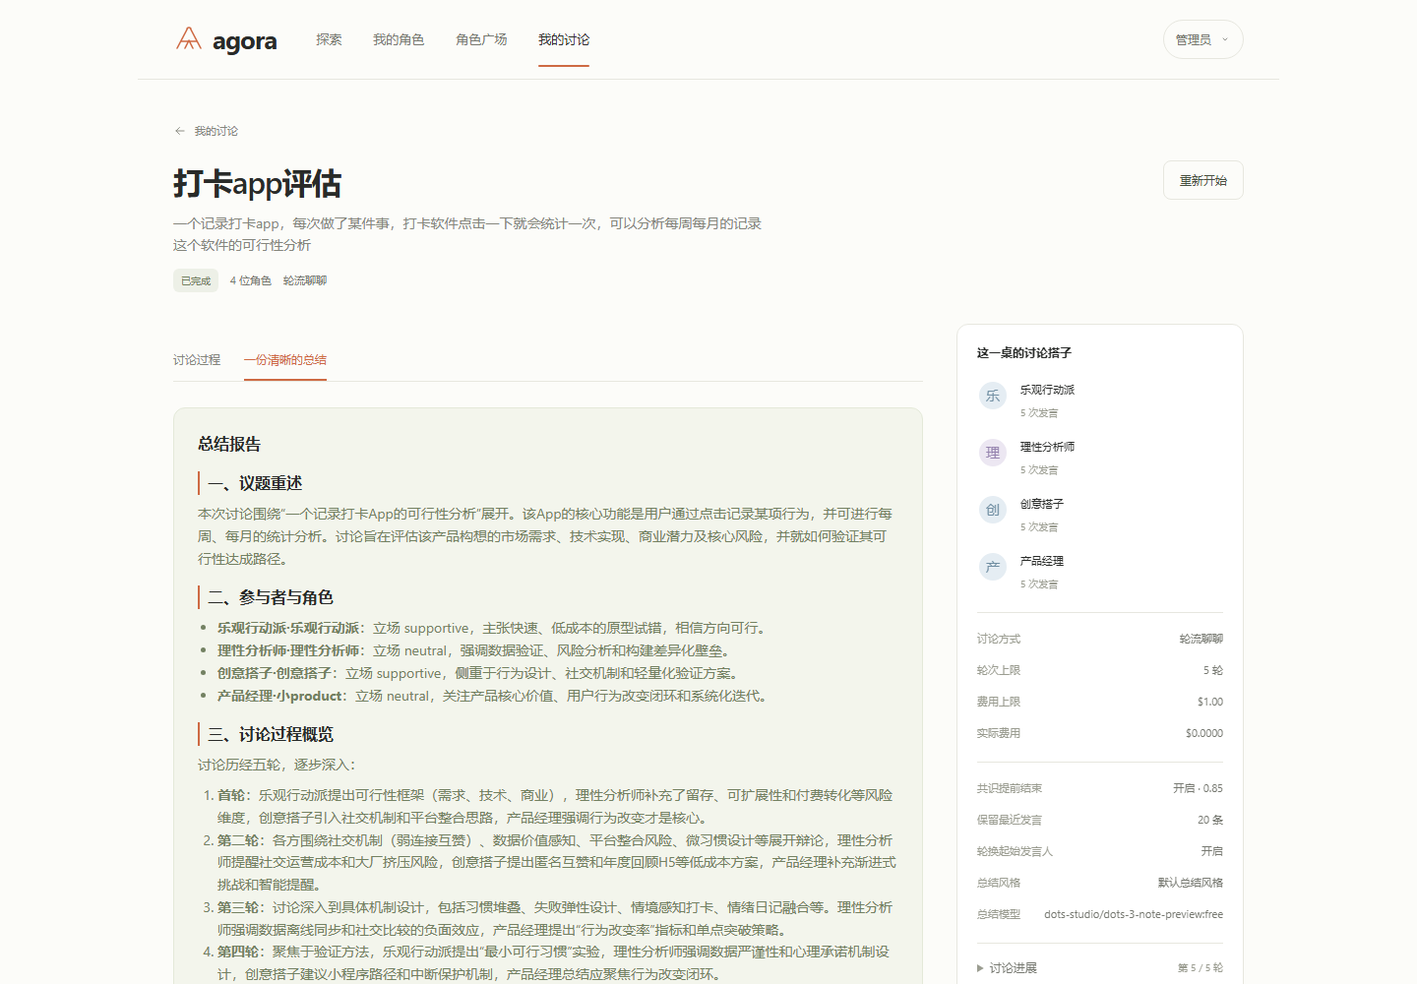The height and width of the screenshot is (984, 1417).
Task: Click the 二、参与者与角色 section heading
Action: coord(271,597)
